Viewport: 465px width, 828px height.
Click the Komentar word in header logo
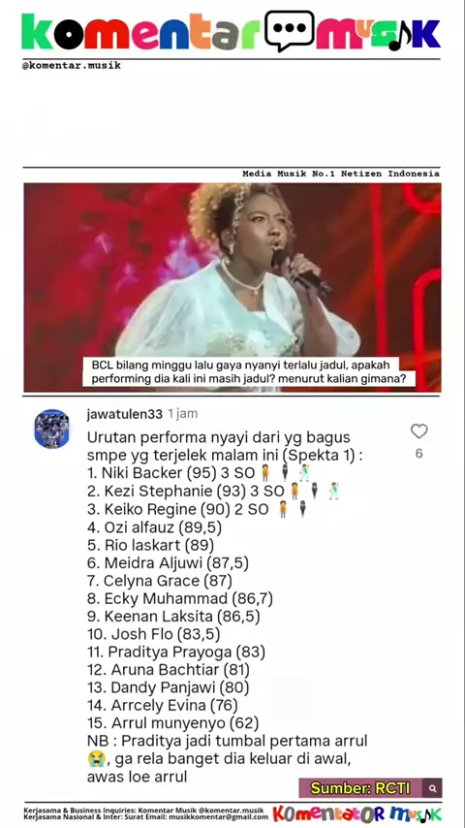pyautogui.click(x=139, y=32)
